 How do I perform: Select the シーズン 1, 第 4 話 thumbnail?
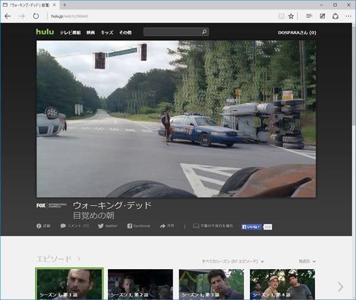click(x=282, y=285)
